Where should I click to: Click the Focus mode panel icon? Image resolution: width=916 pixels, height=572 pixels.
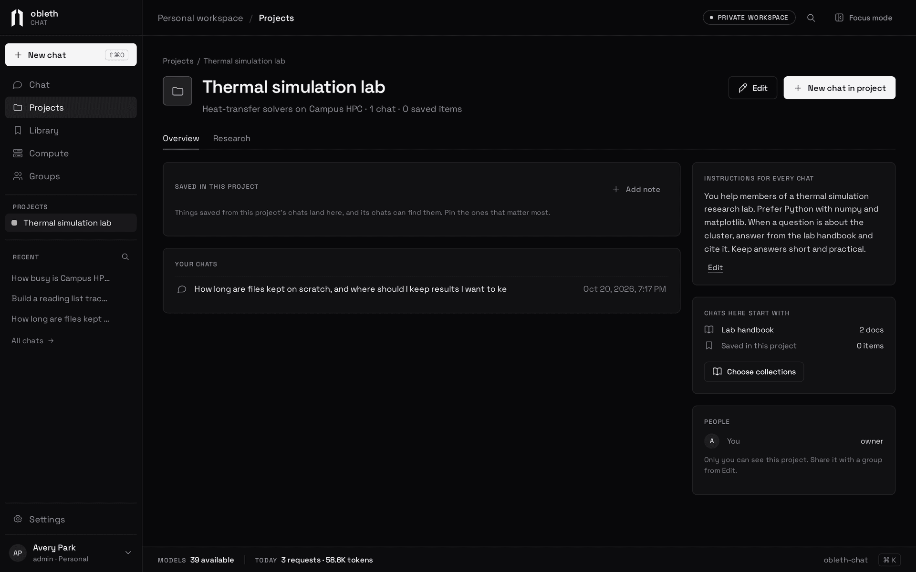tap(839, 18)
